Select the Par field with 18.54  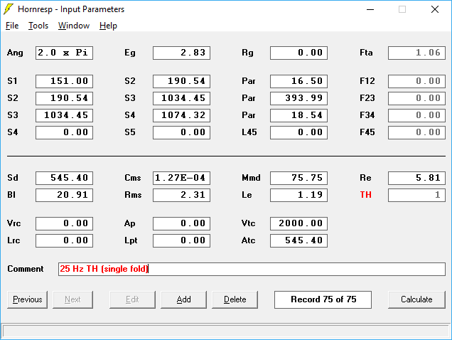pos(298,115)
